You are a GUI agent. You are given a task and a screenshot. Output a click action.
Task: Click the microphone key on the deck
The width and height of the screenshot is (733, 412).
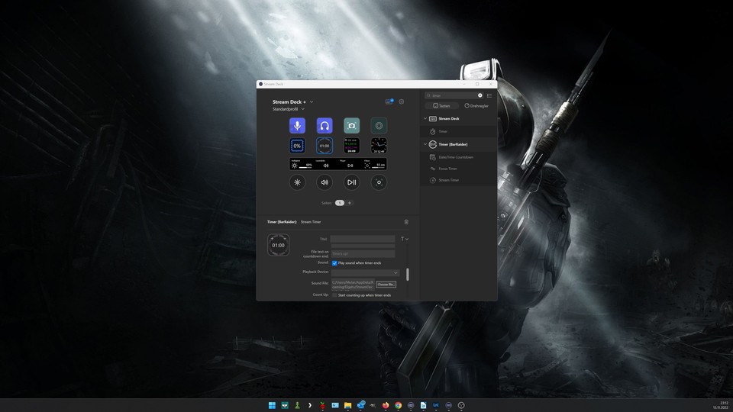tap(298, 126)
